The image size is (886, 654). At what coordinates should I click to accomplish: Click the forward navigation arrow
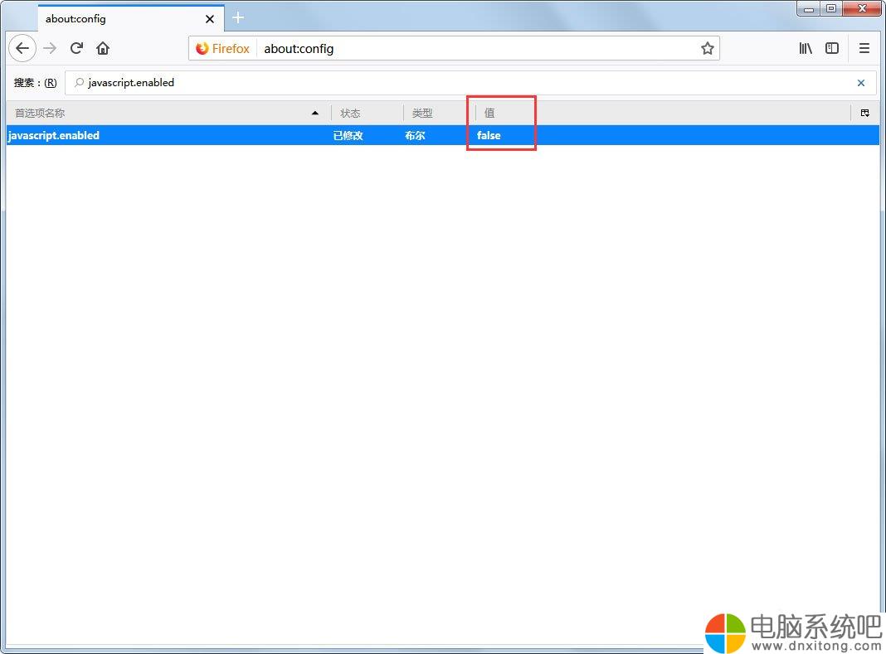50,49
